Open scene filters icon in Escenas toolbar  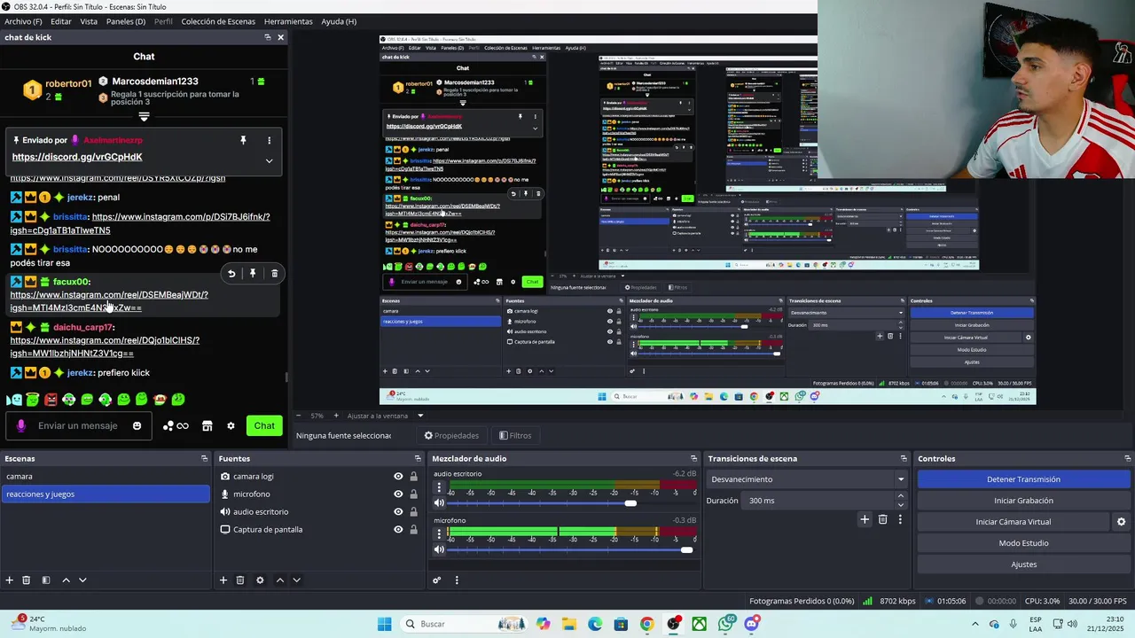[x=45, y=580]
